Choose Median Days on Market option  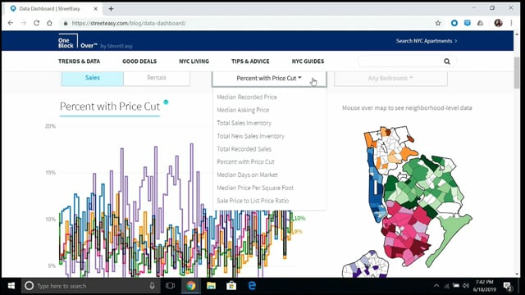pos(247,175)
